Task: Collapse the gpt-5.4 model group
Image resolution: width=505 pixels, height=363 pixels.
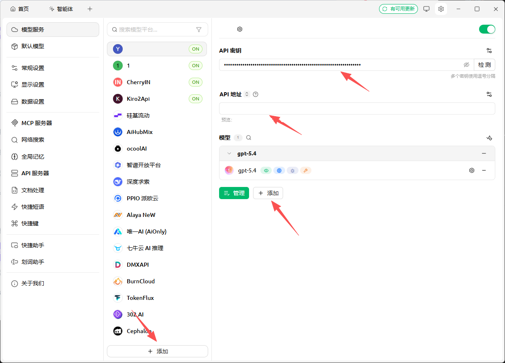Action: [229, 153]
